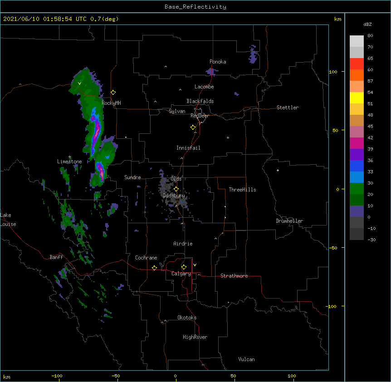Click the Base_Reflectivity title text
This screenshot has height=382, width=391.
(x=195, y=7)
